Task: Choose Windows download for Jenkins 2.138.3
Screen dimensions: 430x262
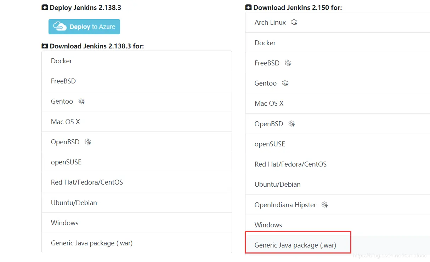Action: (x=64, y=223)
